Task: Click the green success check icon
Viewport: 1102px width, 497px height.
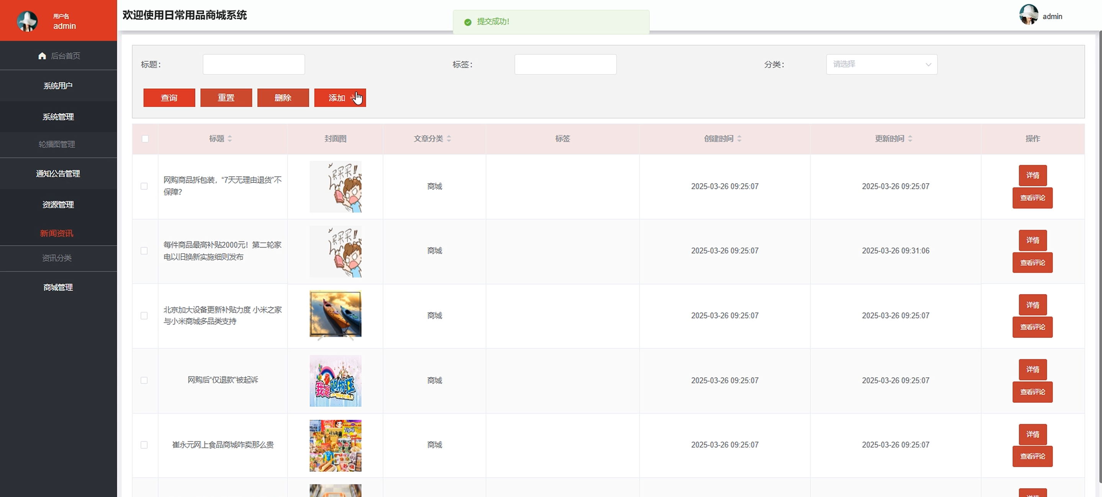Action: click(468, 22)
